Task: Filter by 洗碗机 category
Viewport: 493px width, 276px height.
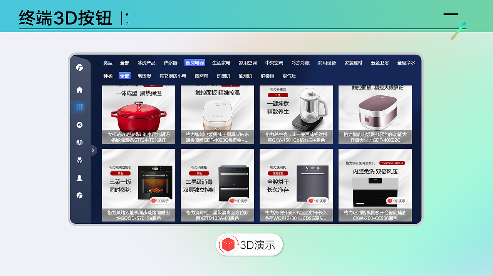Action: pos(223,76)
